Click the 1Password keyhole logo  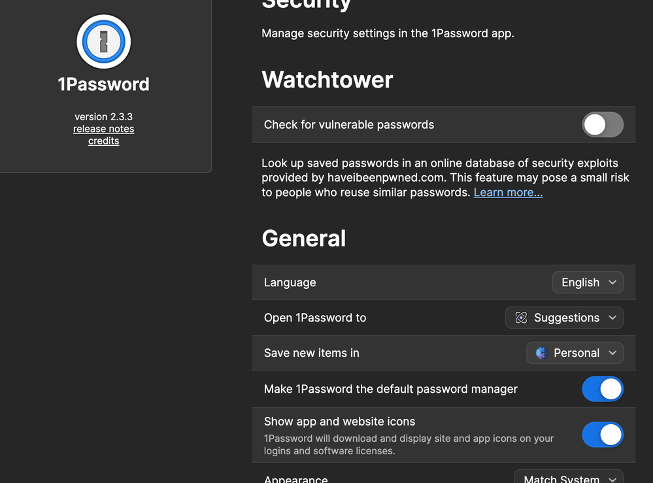103,42
